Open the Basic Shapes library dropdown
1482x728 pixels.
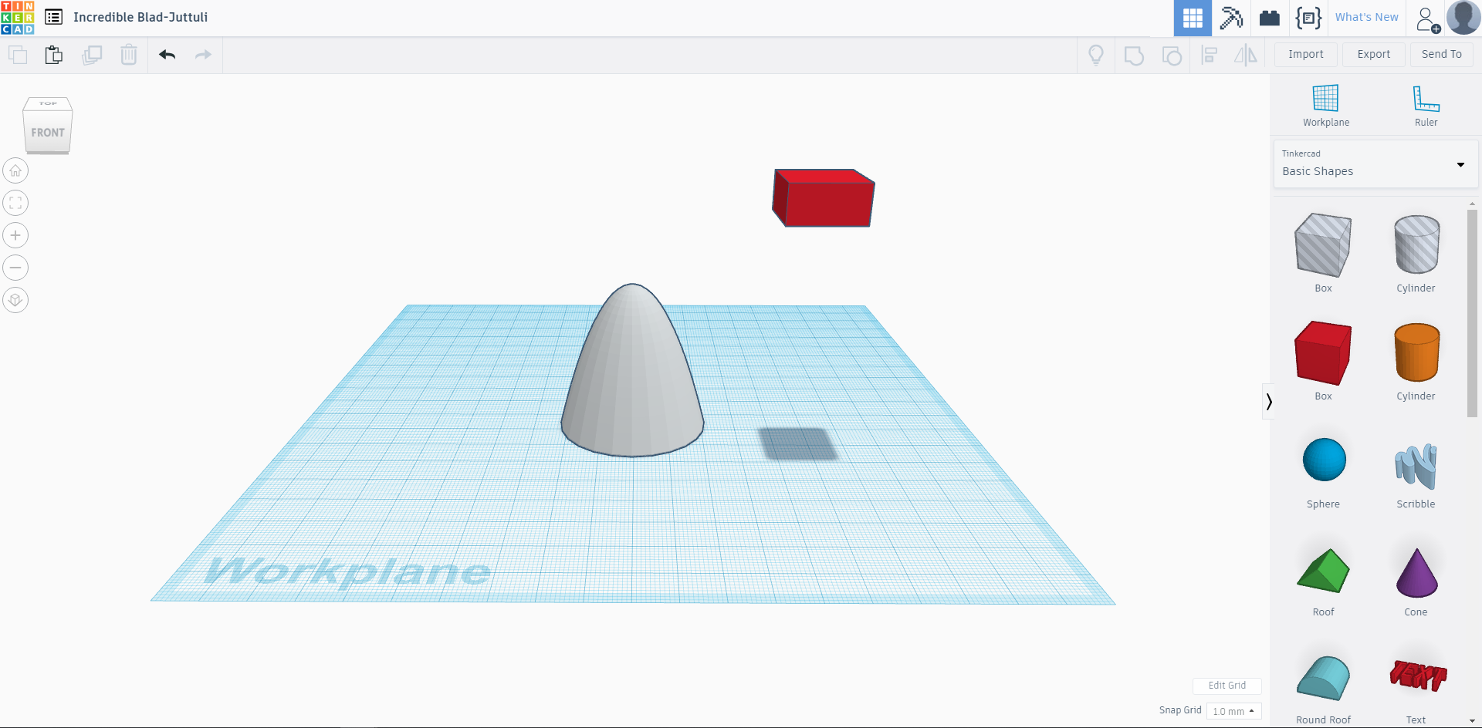point(1375,163)
